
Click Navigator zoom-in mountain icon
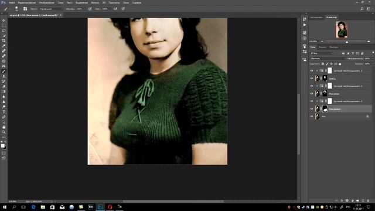tap(369, 42)
